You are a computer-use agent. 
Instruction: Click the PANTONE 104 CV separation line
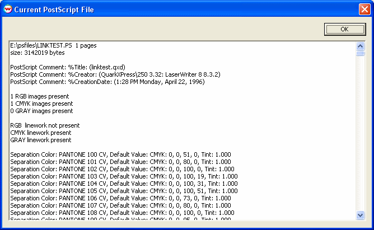pyautogui.click(x=124, y=184)
